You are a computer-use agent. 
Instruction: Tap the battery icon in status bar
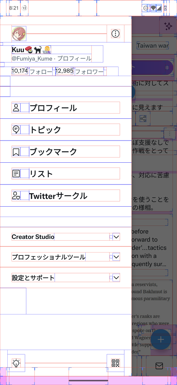click(165, 8)
